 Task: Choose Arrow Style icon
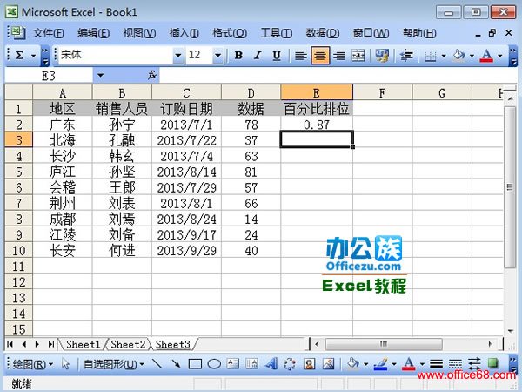(474, 364)
